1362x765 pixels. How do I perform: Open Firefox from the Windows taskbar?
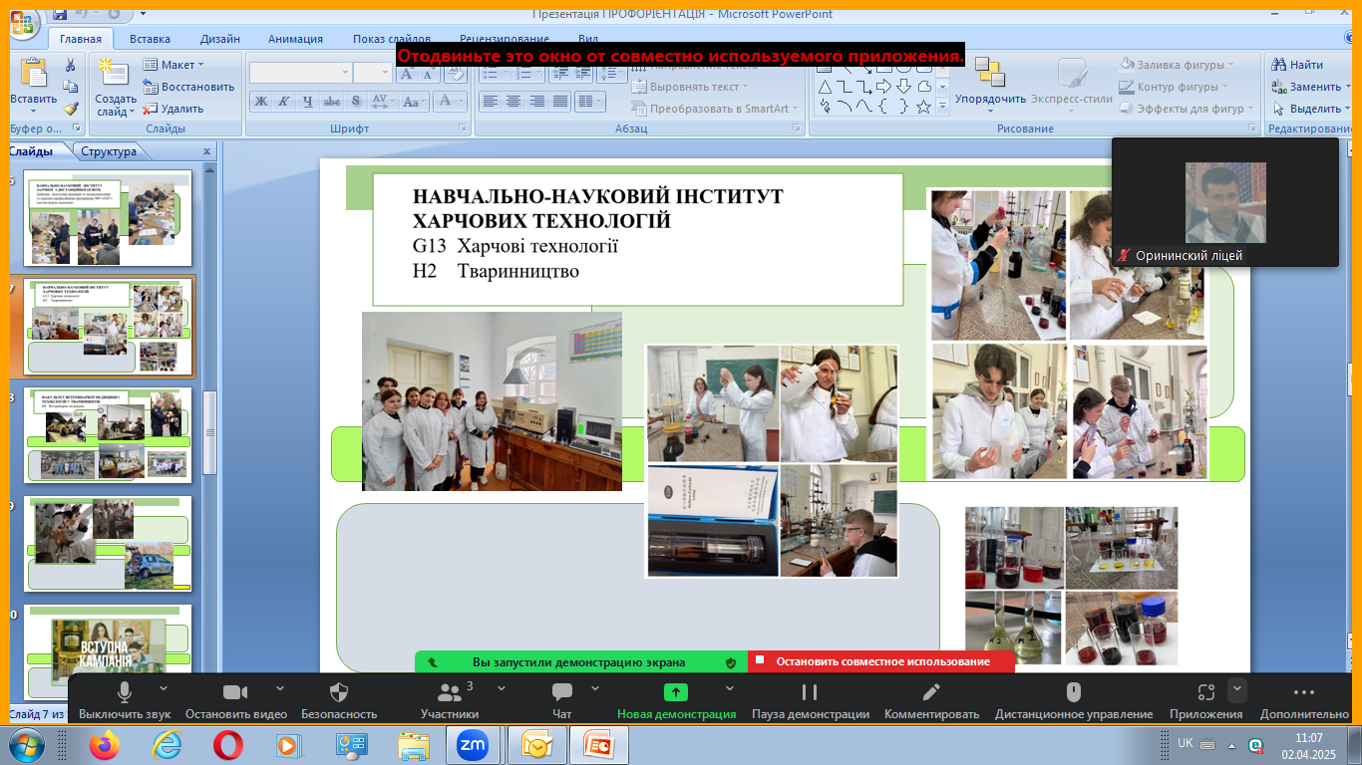(x=104, y=744)
